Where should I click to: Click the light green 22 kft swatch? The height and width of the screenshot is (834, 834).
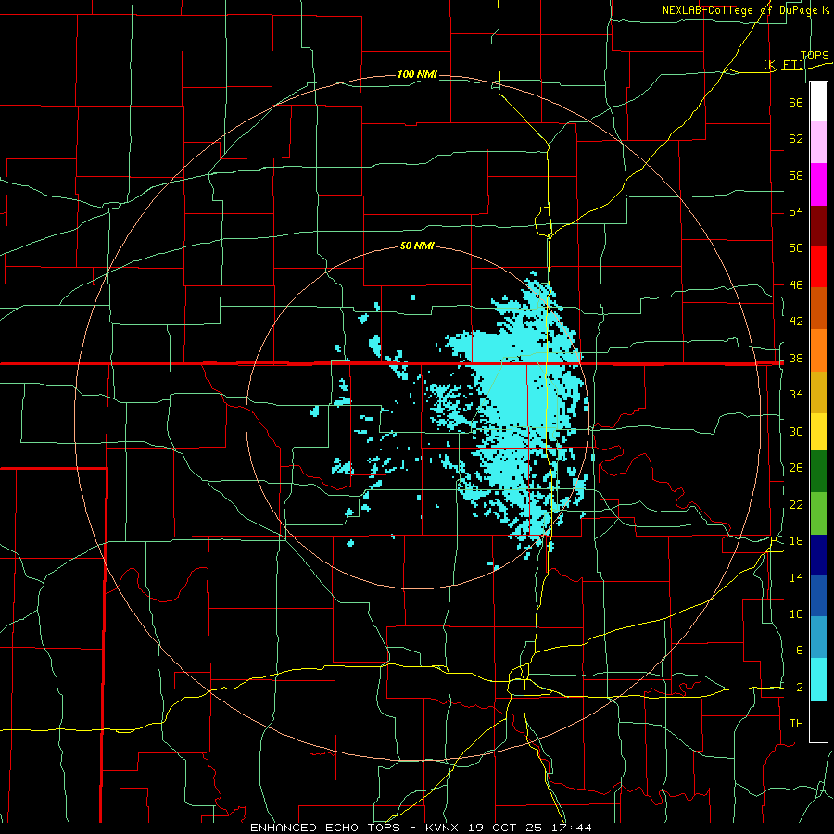(818, 513)
